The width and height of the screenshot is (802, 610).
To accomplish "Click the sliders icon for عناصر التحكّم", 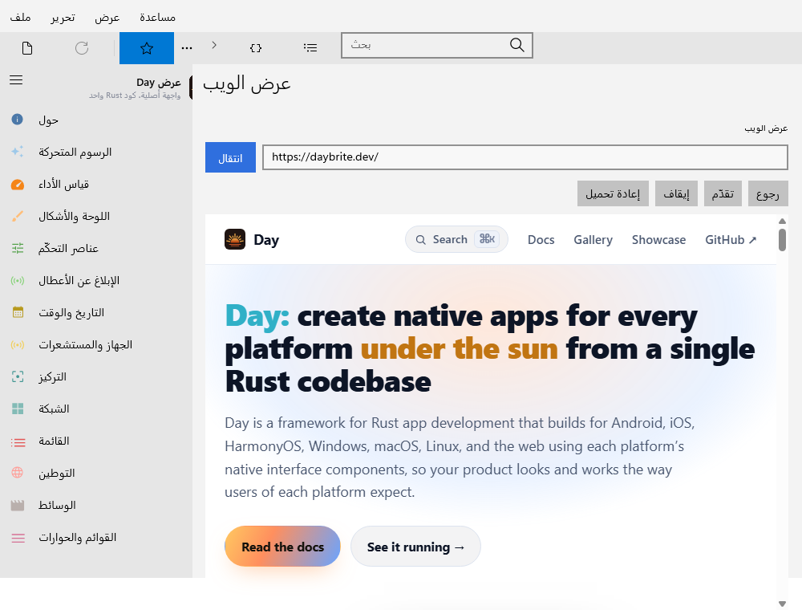I will (18, 248).
